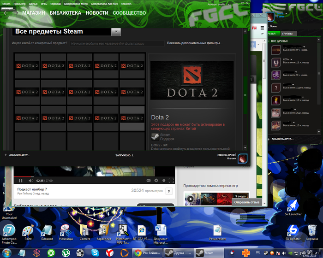
Task: Open the Gamebanana Menu item
Action: 76,4
